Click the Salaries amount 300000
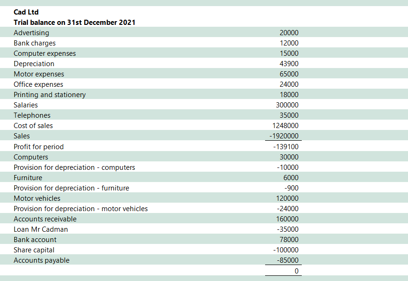This screenshot has width=408, height=281. pos(287,105)
